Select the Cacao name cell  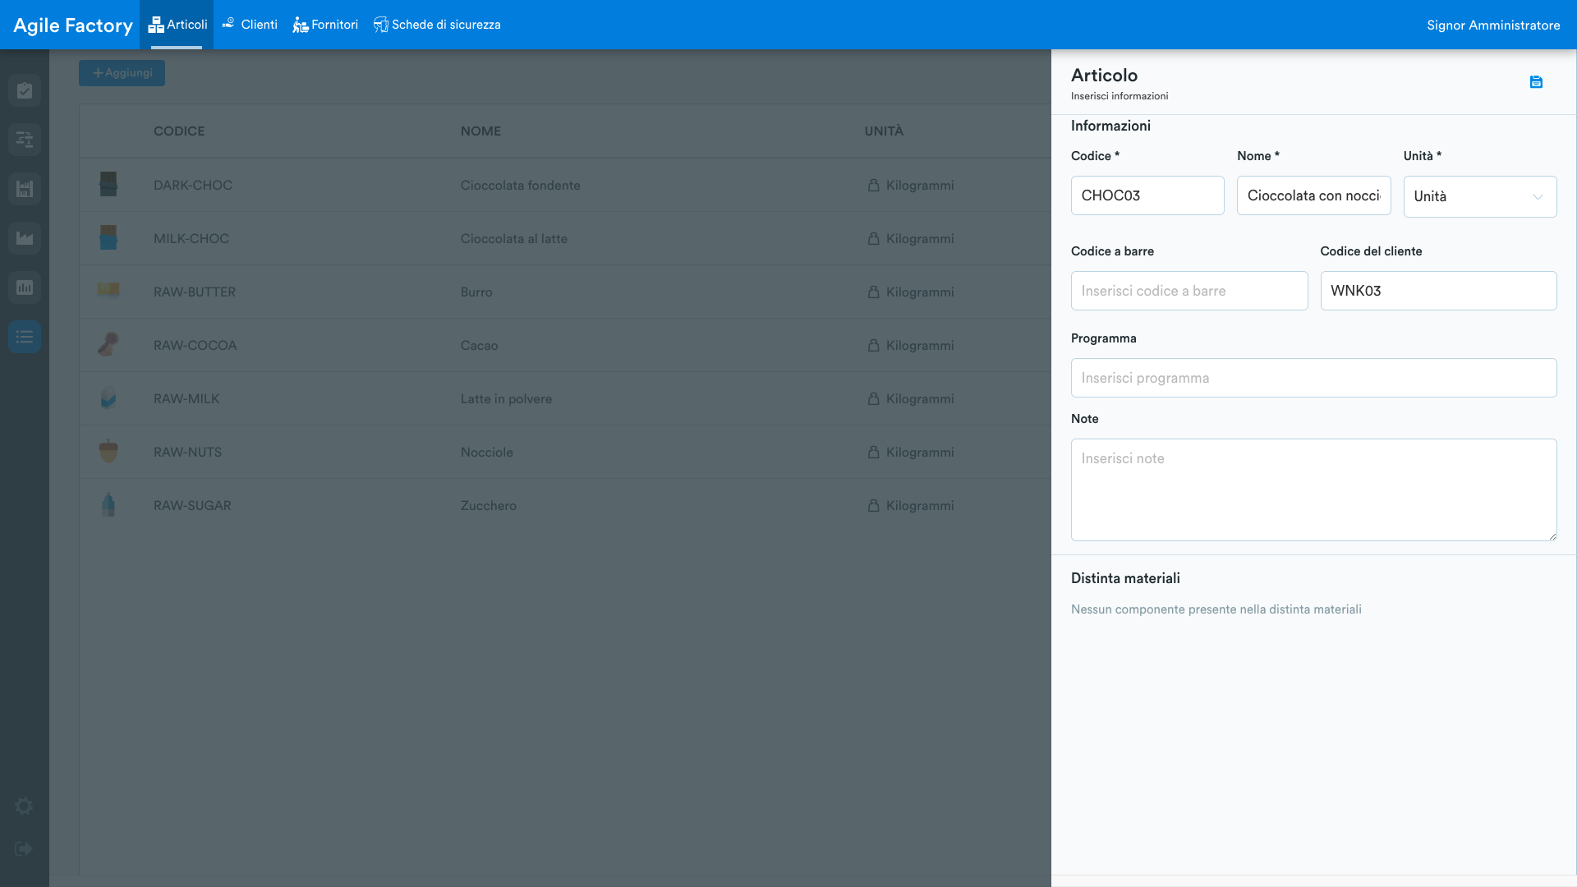[479, 345]
